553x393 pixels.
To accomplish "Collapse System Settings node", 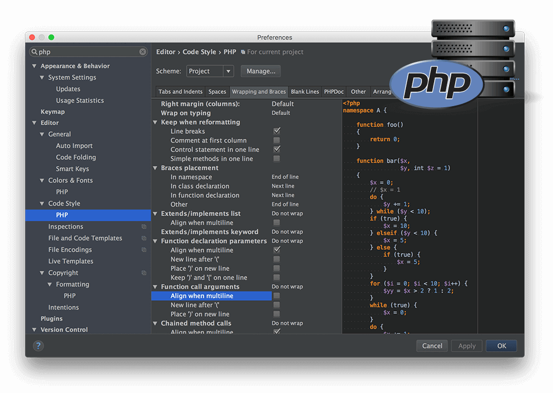I will 42,77.
